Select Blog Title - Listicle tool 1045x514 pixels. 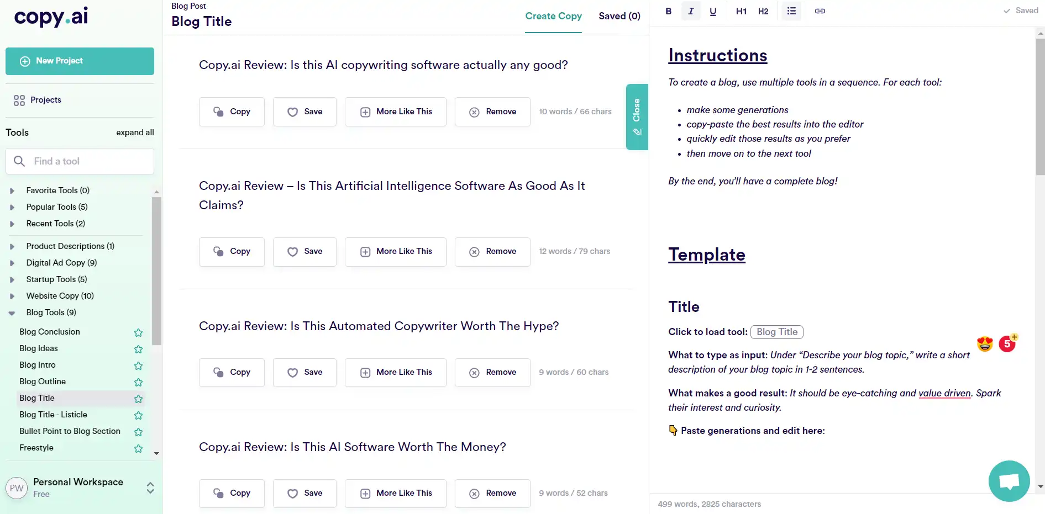[x=53, y=415]
